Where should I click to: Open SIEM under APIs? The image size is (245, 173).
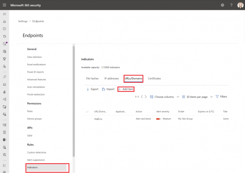click(29, 136)
